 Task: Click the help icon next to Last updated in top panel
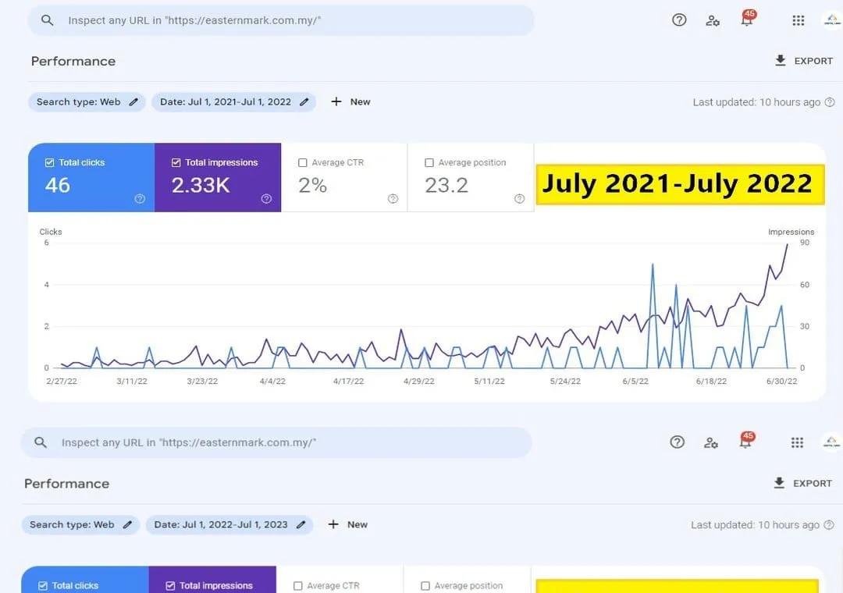830,102
